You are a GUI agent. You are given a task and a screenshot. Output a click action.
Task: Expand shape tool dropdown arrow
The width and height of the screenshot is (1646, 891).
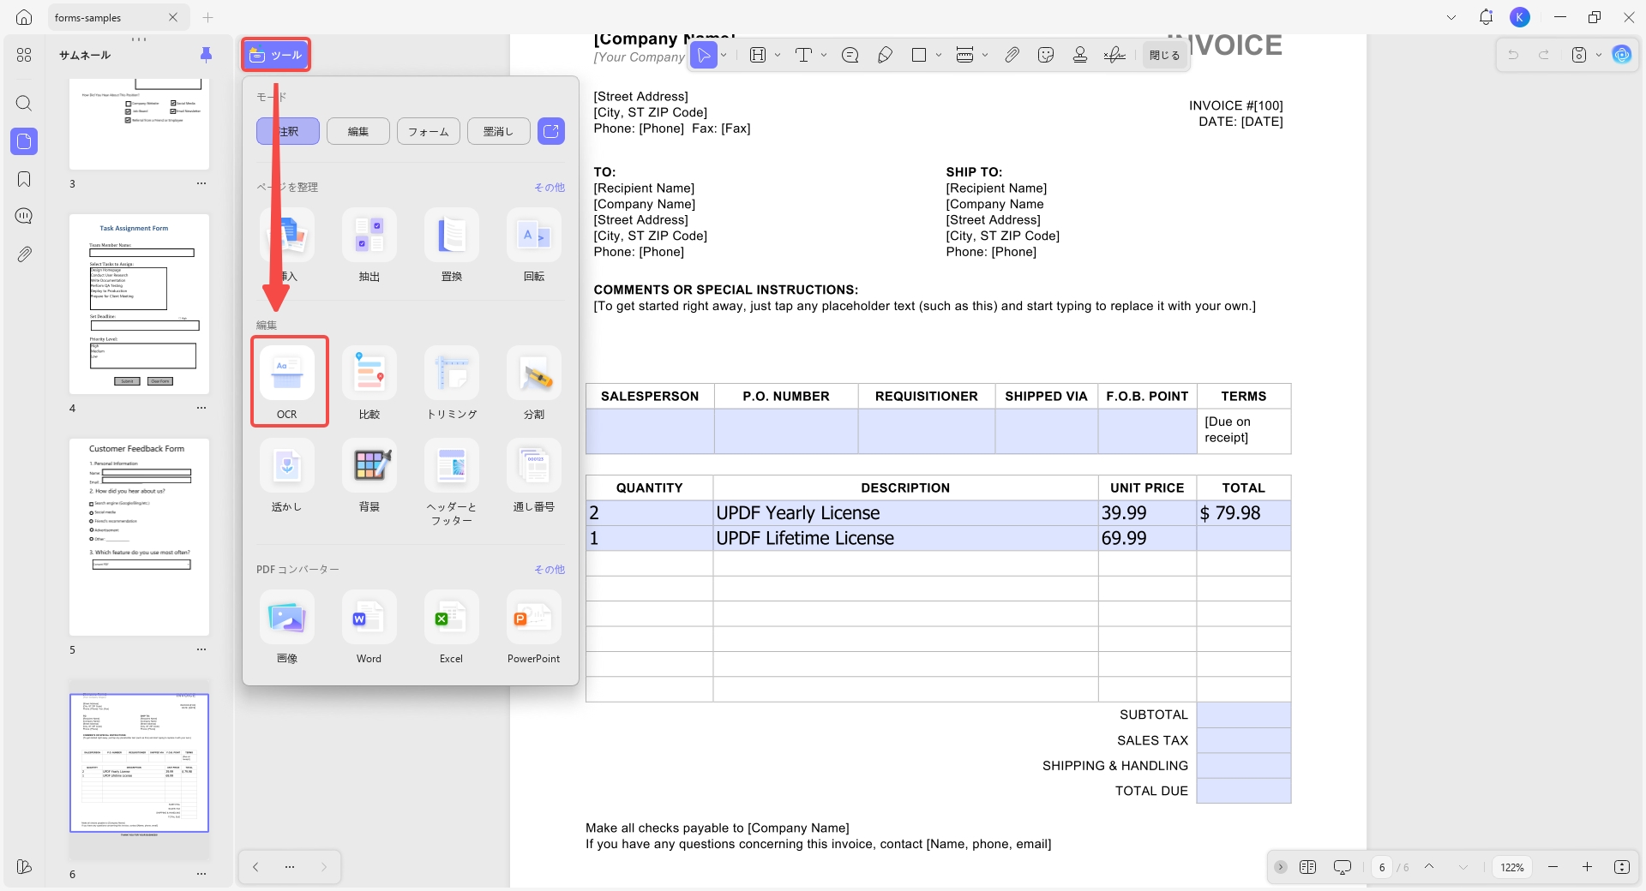[x=939, y=55]
